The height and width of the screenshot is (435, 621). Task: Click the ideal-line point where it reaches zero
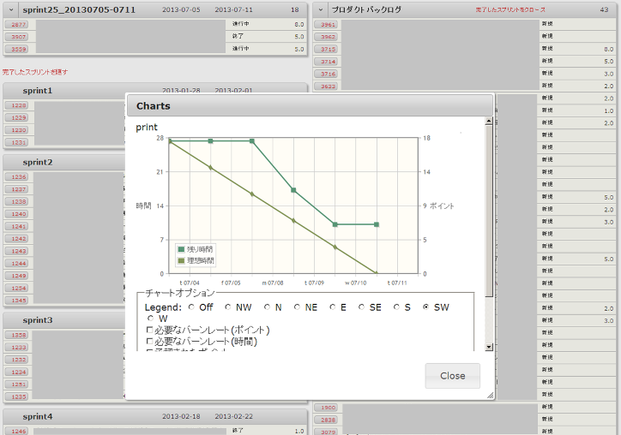click(377, 273)
